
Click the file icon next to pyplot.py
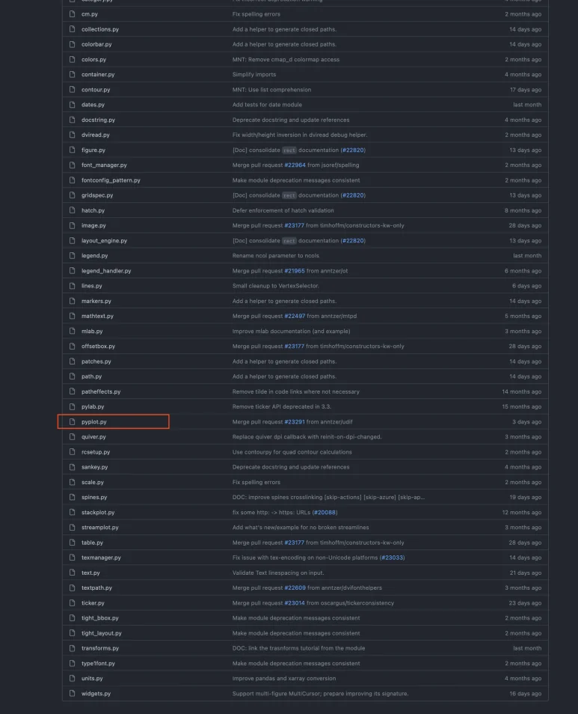(x=73, y=422)
